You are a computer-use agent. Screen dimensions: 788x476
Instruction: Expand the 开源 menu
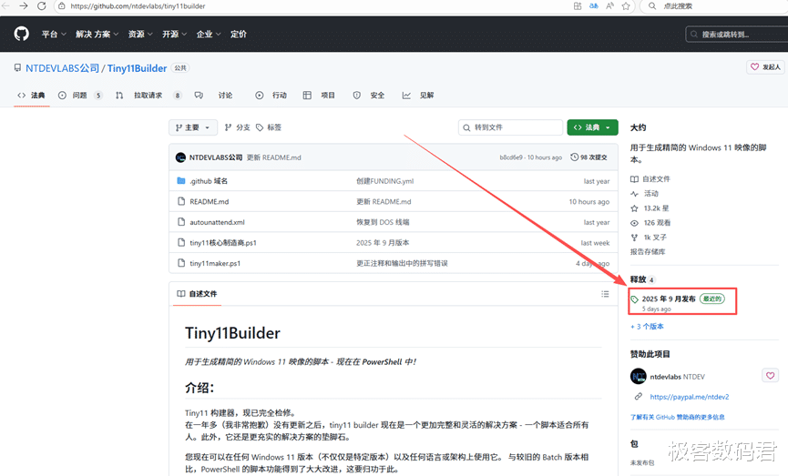pos(174,35)
